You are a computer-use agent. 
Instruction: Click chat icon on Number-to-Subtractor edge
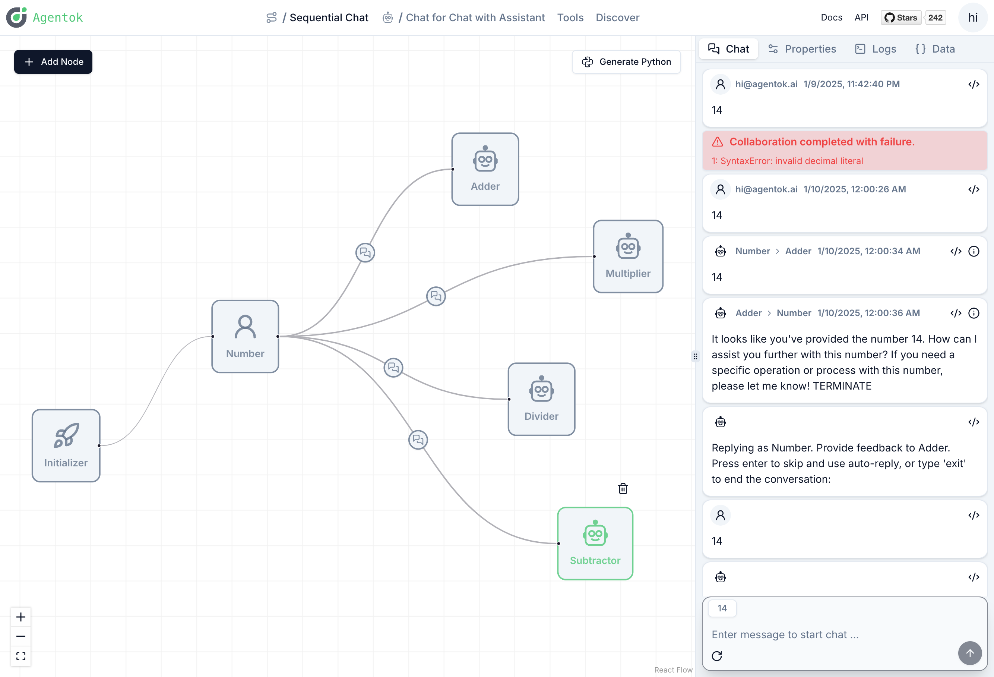tap(418, 440)
